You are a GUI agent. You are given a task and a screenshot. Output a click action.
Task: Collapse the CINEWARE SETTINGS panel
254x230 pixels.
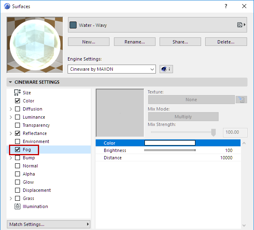coord(10,82)
